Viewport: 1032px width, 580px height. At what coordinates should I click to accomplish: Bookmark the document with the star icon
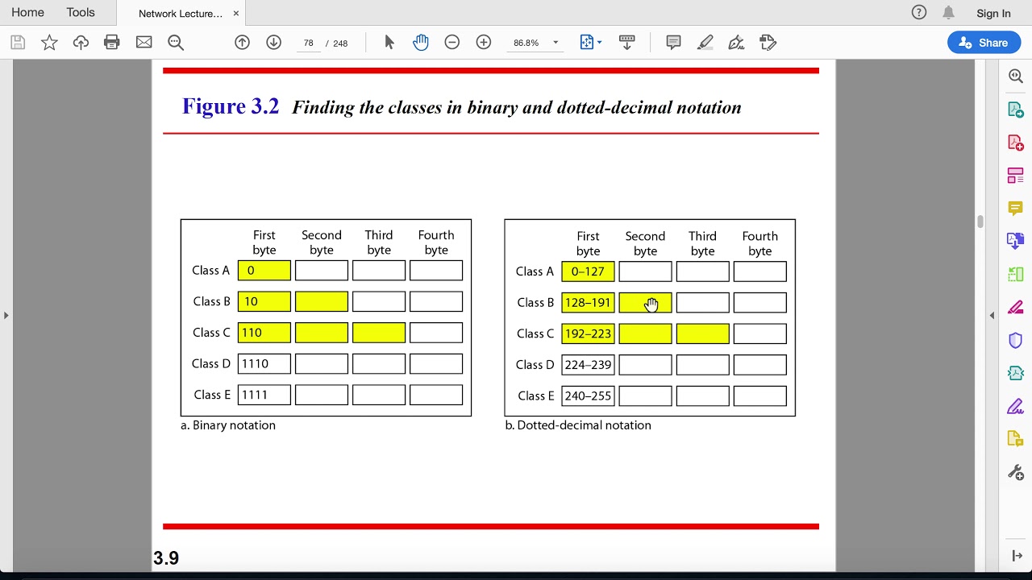[49, 43]
